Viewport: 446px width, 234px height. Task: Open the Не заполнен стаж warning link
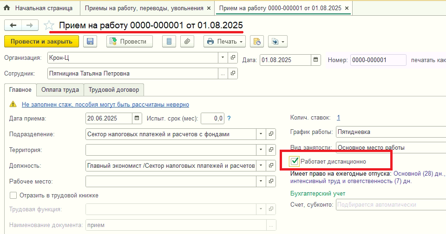(x=105, y=104)
